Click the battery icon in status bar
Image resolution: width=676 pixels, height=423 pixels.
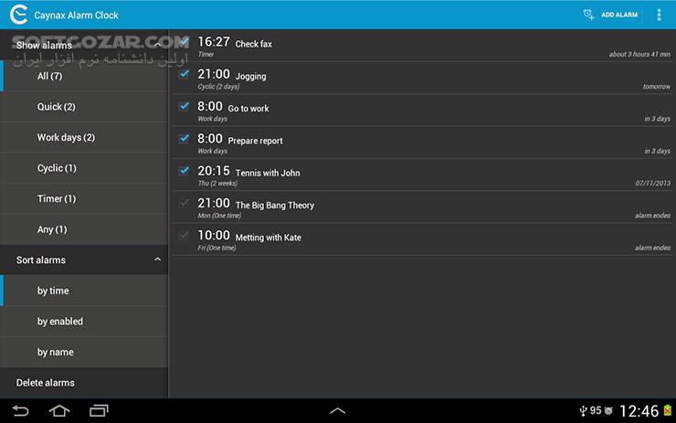668,410
